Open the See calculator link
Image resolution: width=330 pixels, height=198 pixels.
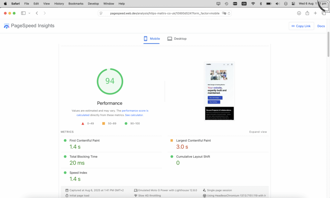click(x=134, y=115)
